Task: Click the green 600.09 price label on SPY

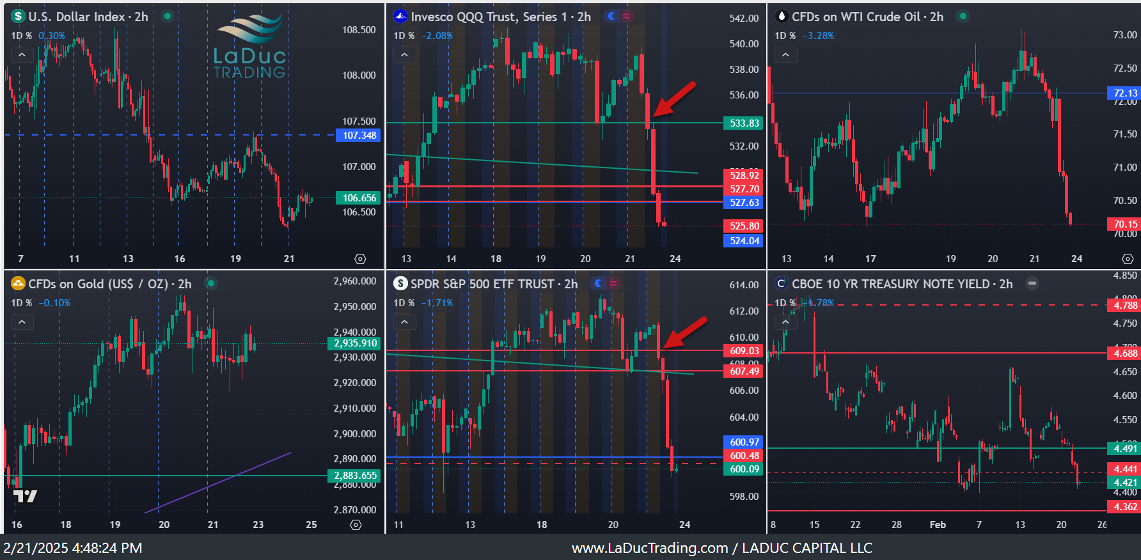Action: 744,469
